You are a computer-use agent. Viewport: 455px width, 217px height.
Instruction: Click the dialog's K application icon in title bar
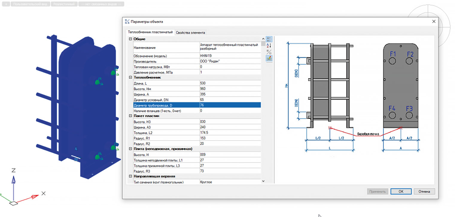click(127, 22)
